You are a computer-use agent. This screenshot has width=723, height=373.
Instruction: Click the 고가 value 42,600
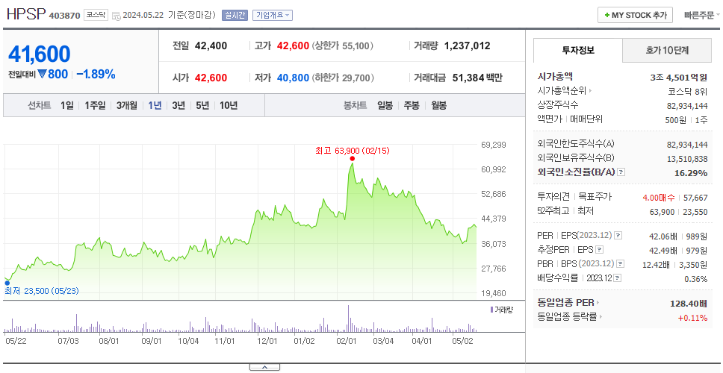(x=293, y=46)
